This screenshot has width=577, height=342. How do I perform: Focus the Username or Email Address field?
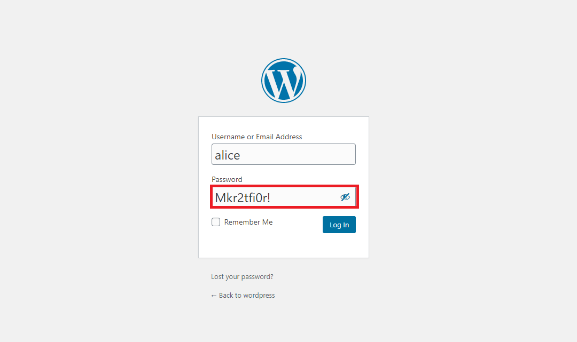tap(284, 155)
